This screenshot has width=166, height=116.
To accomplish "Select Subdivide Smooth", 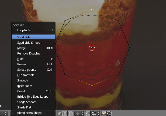I will pos(33,43).
